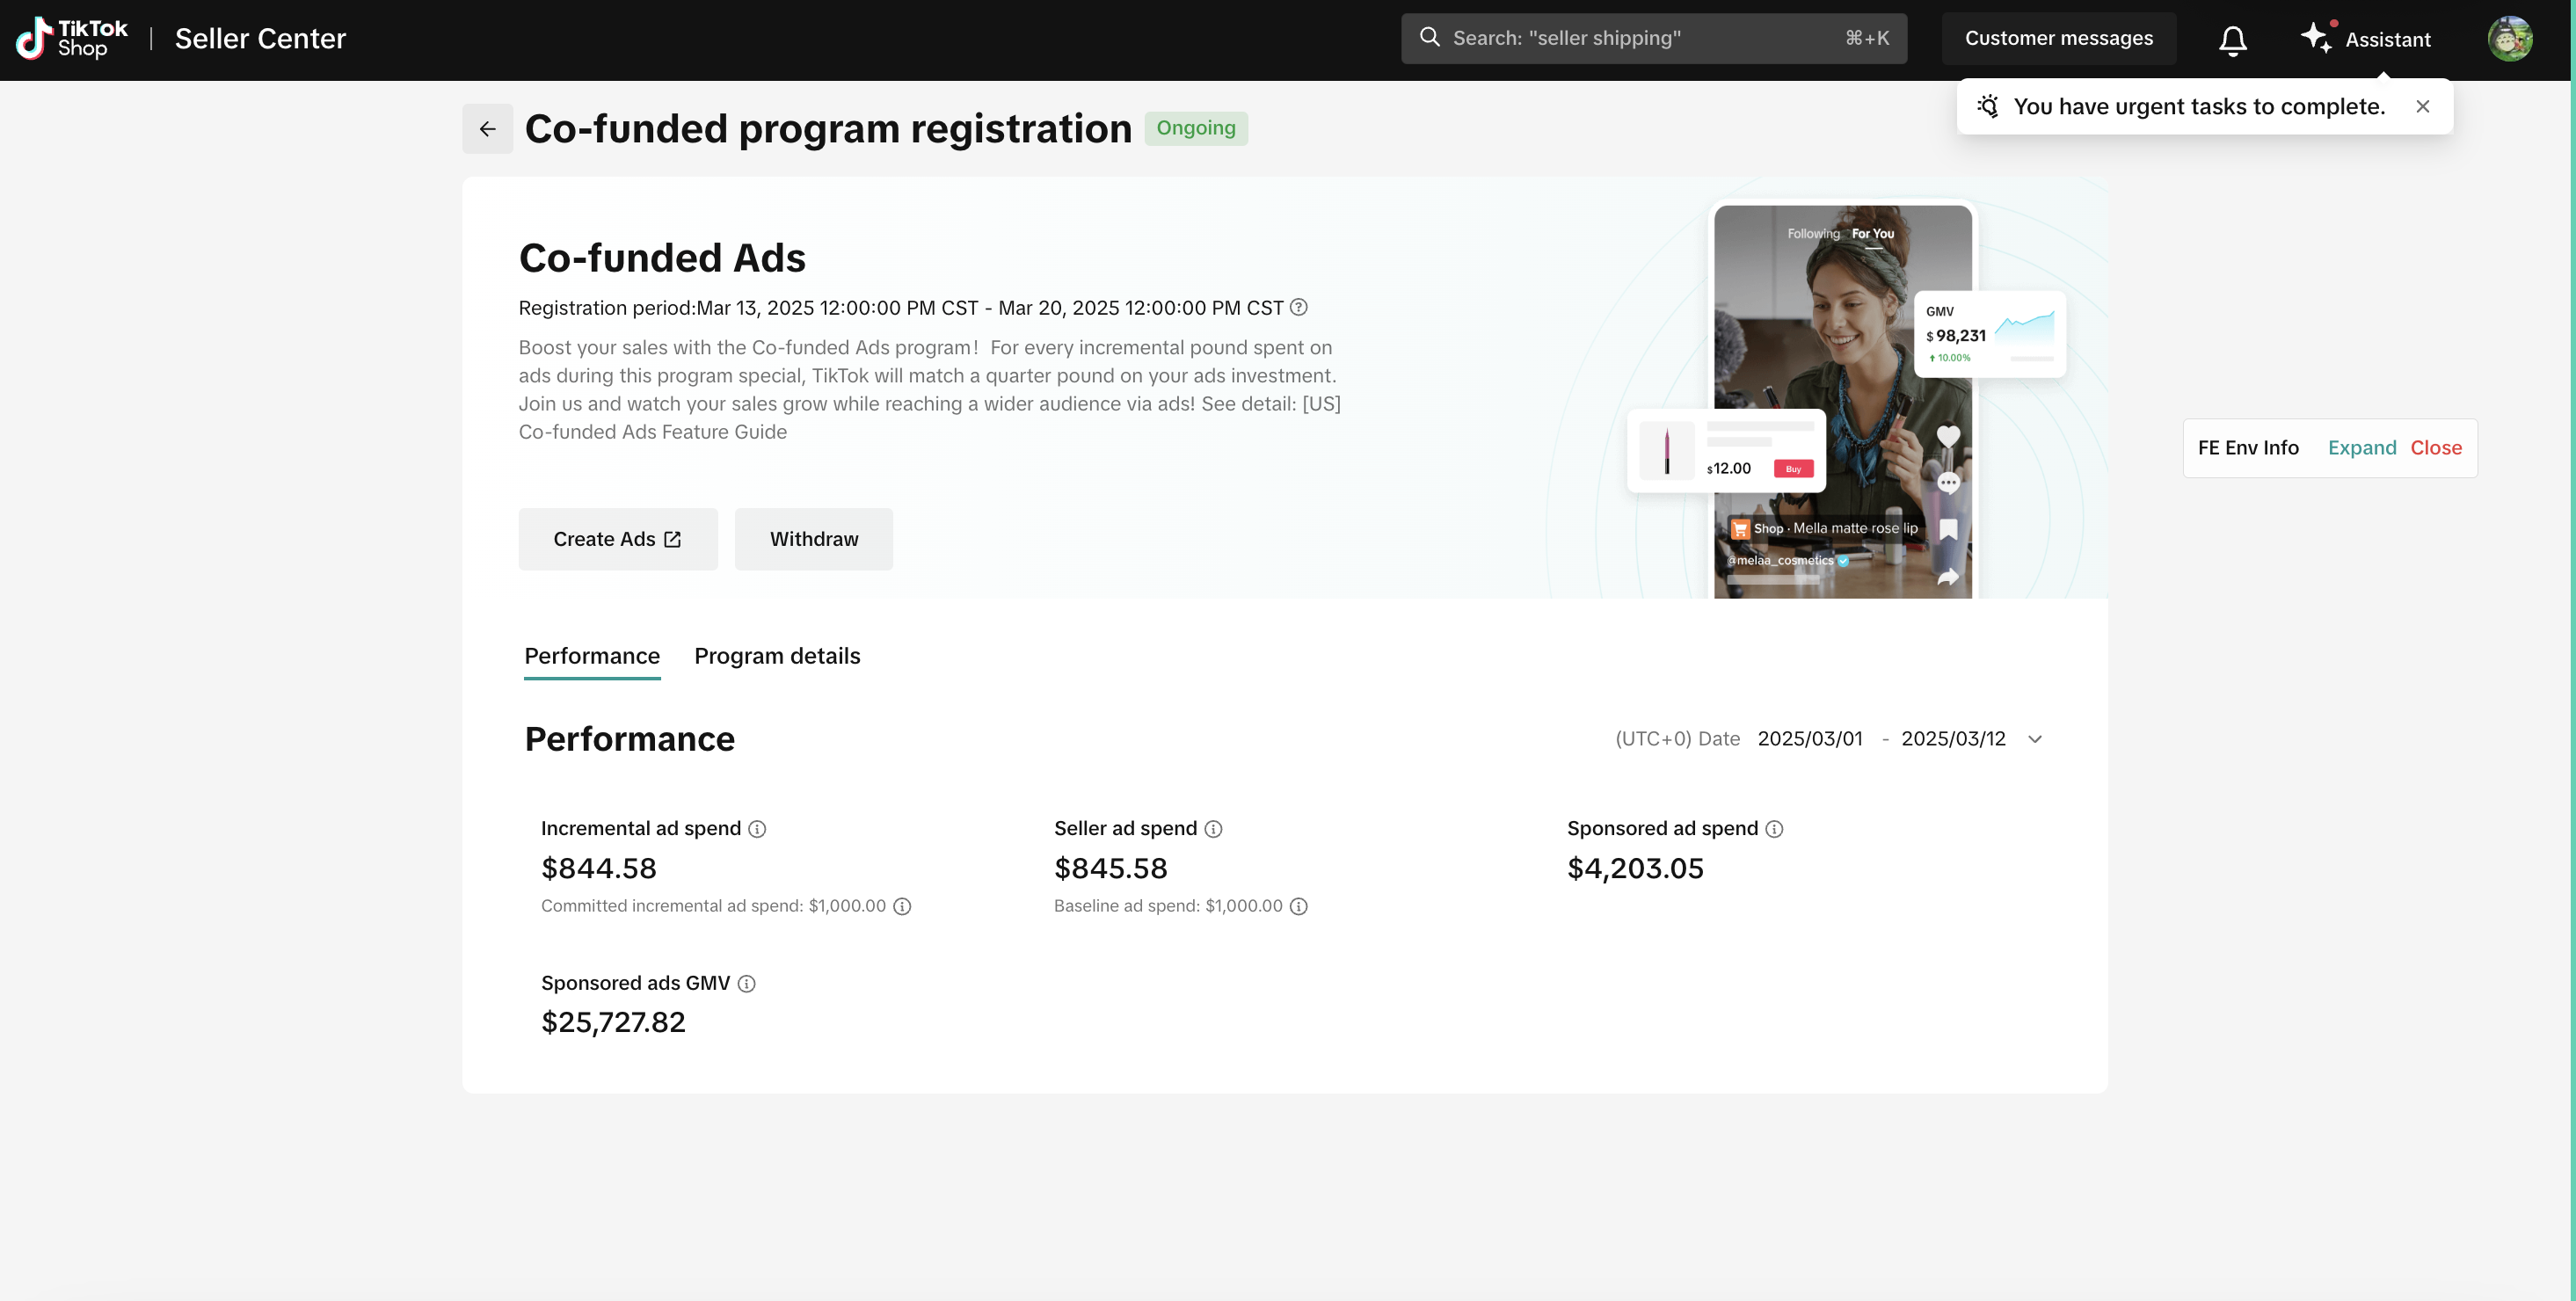Click the Create Ads button
The image size is (2576, 1301).
pos(617,539)
